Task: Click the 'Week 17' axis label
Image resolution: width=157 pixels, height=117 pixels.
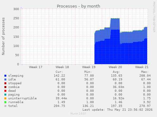Action: point(36,67)
